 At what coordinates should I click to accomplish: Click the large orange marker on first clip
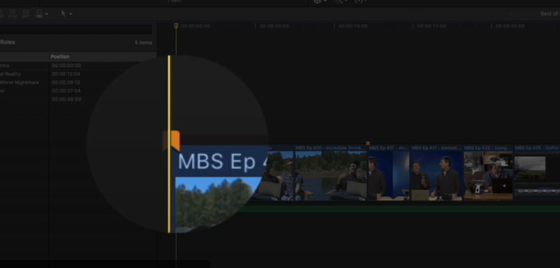coord(172,141)
